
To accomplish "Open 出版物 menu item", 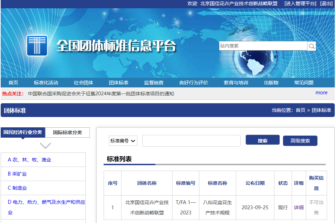I will pos(271,83).
